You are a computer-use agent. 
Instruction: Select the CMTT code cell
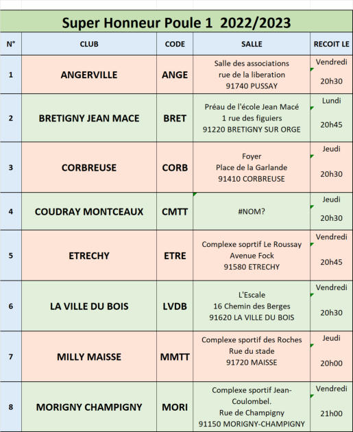pos(175,211)
